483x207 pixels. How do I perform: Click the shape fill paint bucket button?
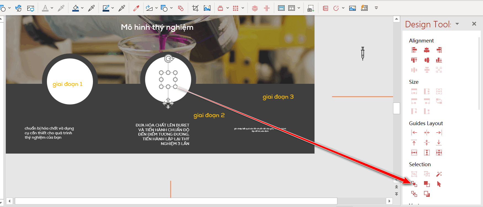[x=76, y=8]
